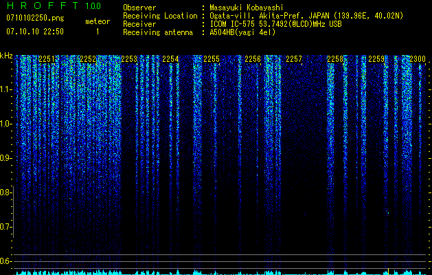This screenshot has width=432, height=275.
Task: Click the 2251 time marker
Action: 47,59
